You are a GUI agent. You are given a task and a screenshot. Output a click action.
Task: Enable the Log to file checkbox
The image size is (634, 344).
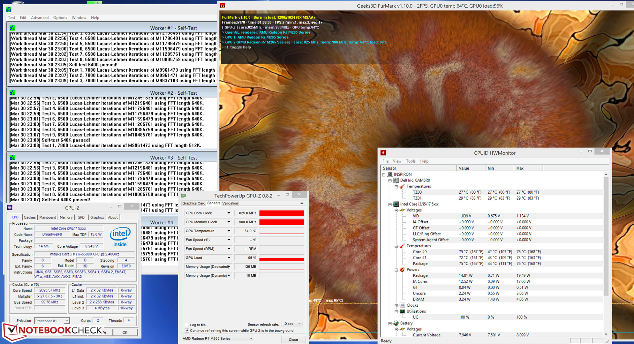point(187,325)
